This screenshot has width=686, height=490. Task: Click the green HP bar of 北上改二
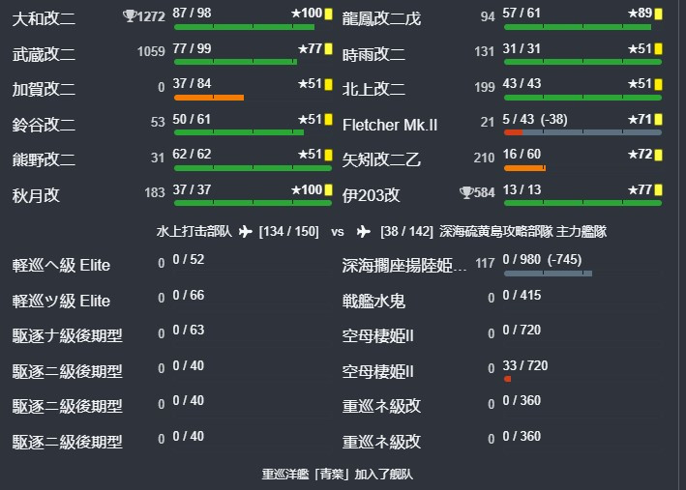(x=582, y=98)
